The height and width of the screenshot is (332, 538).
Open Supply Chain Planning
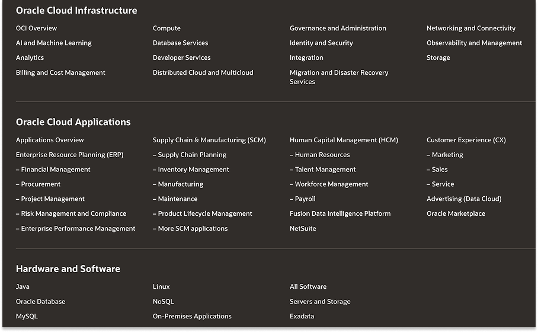pyautogui.click(x=190, y=155)
